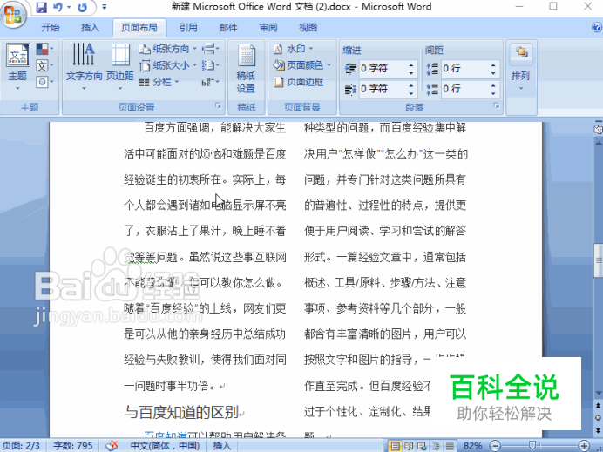Open the Office button menu
The width and height of the screenshot is (603, 452).
(14, 13)
